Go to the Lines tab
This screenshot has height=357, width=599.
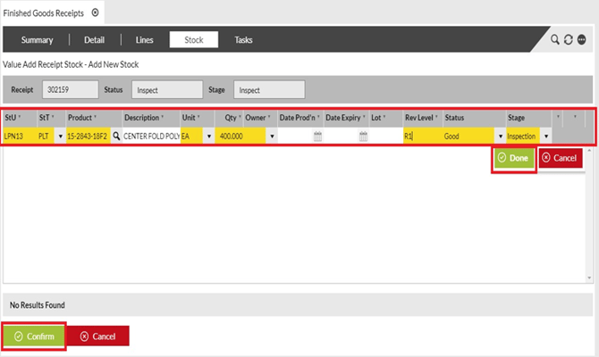144,40
